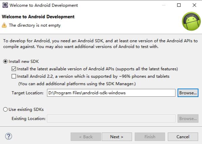Enable the Install Android 2.2 checkbox
The width and height of the screenshot is (202, 144).
pos(14,76)
